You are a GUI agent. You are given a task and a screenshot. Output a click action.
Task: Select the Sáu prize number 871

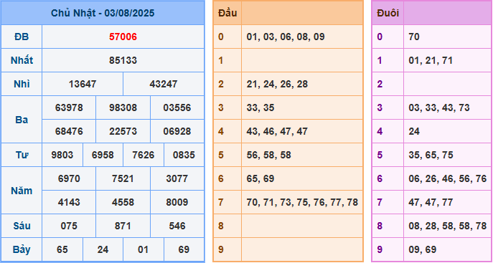pos(123,226)
